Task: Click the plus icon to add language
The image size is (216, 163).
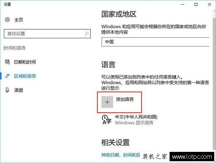Action: [107, 102]
